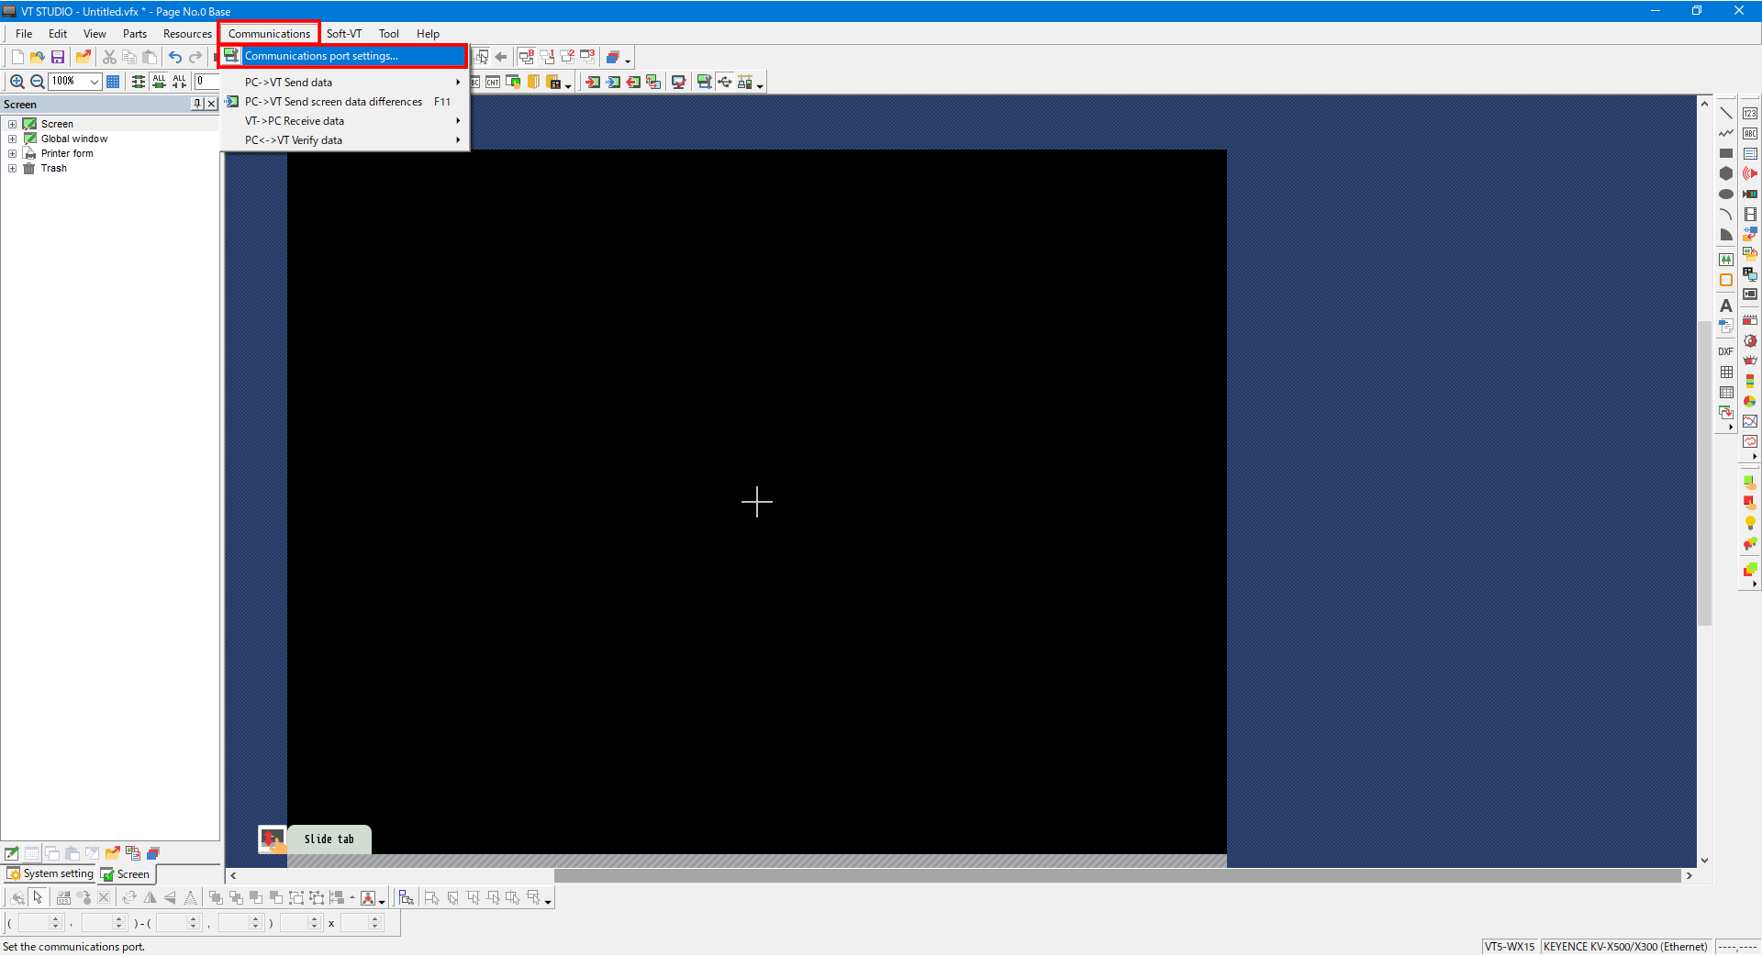Select the pie chart part icon
Image resolution: width=1762 pixels, height=956 pixels.
[x=1750, y=401]
